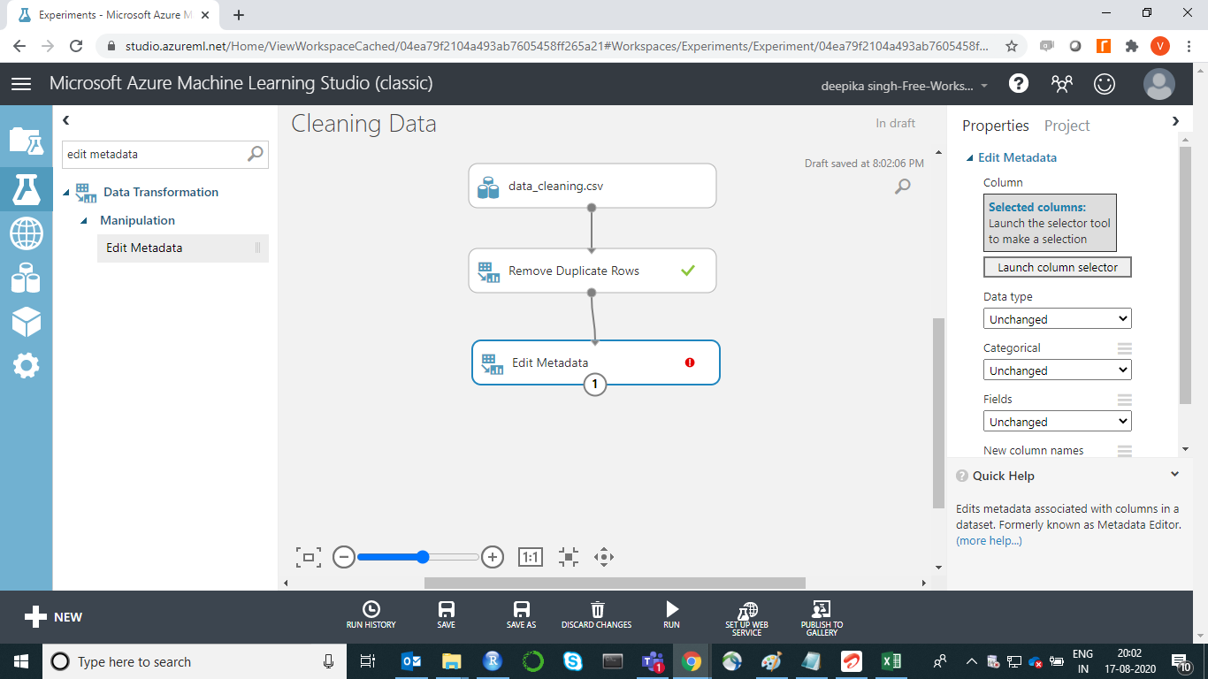Collapse the Data Transformation tree node
Viewport: 1208px width, 679px height.
point(66,193)
